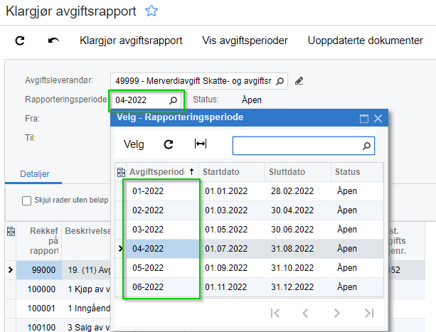
Task: Go to next page in dialog pager
Action: tap(336, 313)
